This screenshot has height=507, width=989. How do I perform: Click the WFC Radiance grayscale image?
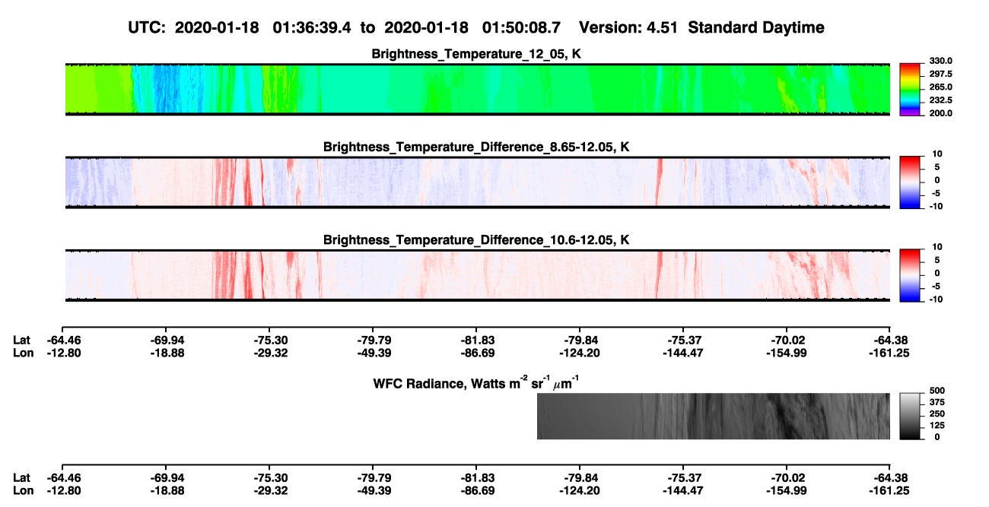pyautogui.click(x=714, y=416)
